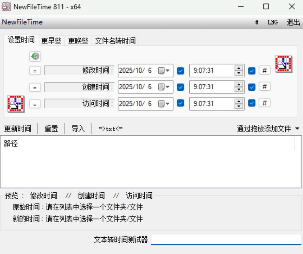Screen dimensions: 303x254
Task: Click the green clock icon above the equals buttons
Action: [35, 56]
